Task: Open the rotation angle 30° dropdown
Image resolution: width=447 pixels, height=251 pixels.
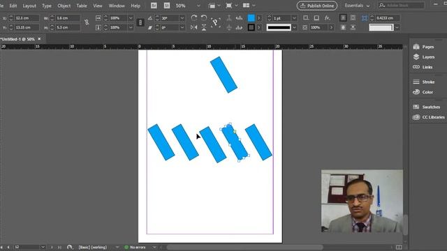Action: pyautogui.click(x=182, y=18)
